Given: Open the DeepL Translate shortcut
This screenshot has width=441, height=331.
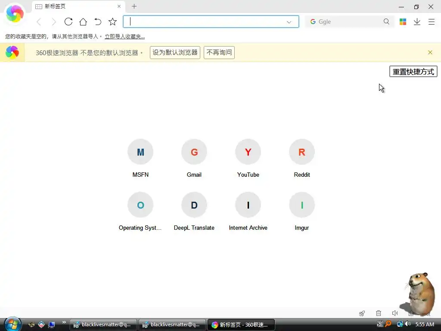Looking at the screenshot, I should tap(194, 211).
